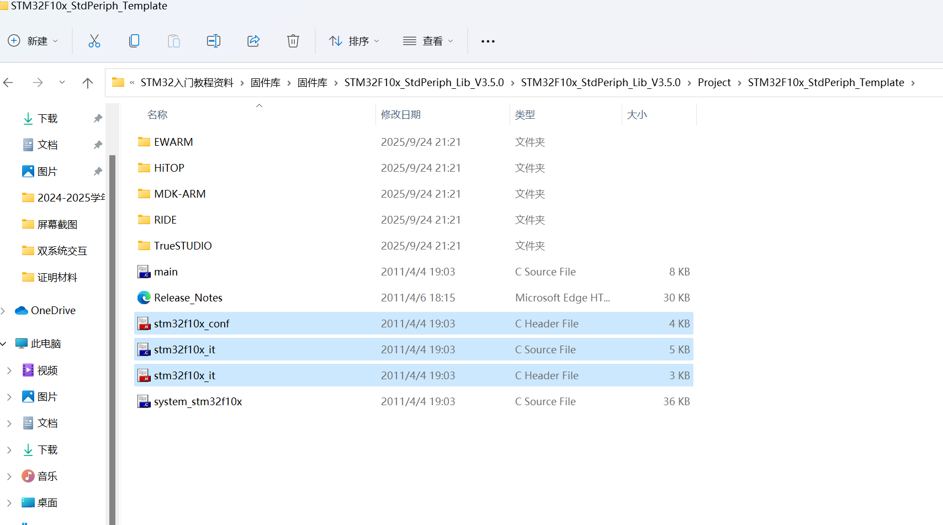
Task: Go up one folder level
Action: (87, 83)
